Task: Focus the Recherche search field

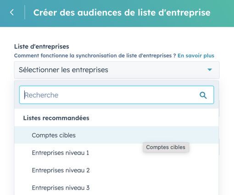Action: point(117,95)
